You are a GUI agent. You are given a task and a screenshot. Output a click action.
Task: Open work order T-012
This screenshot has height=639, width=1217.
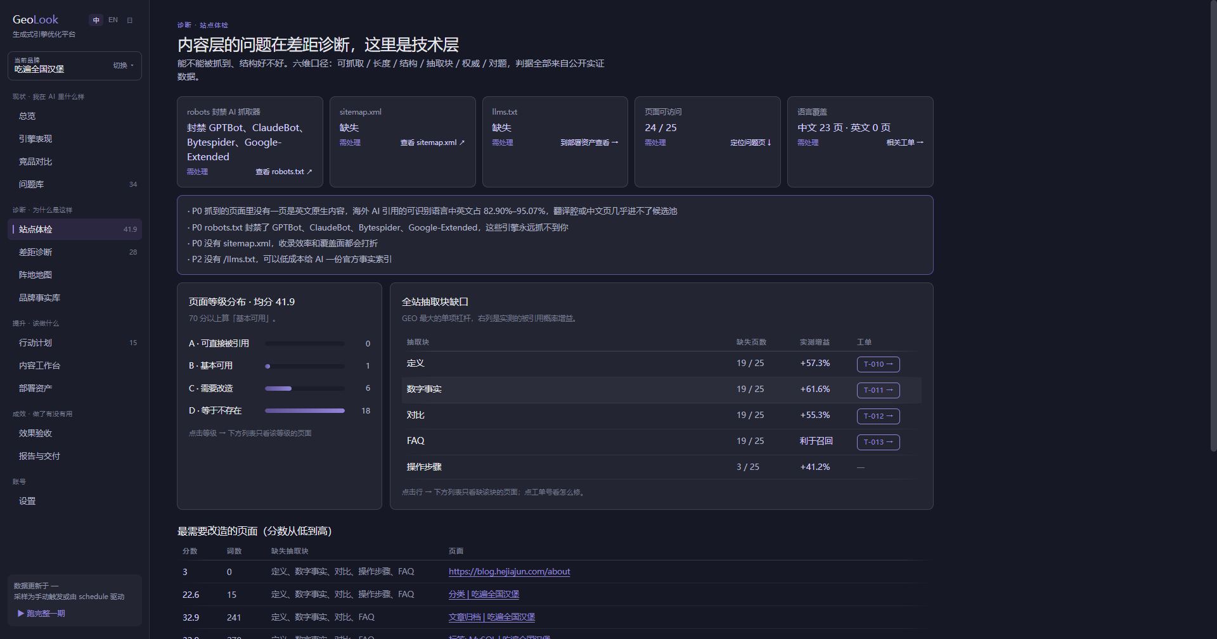coord(878,416)
